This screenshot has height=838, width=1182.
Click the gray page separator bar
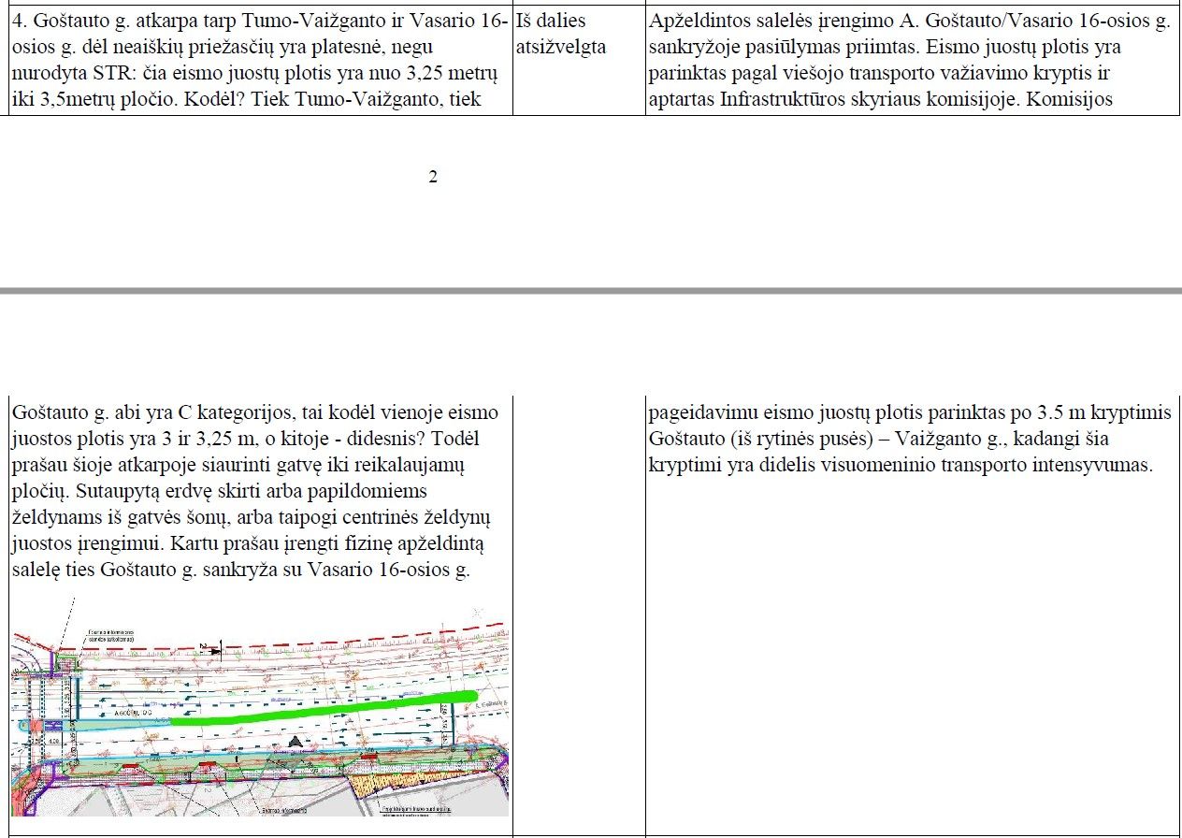tap(591, 292)
